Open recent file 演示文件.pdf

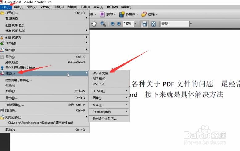(x=45, y=123)
